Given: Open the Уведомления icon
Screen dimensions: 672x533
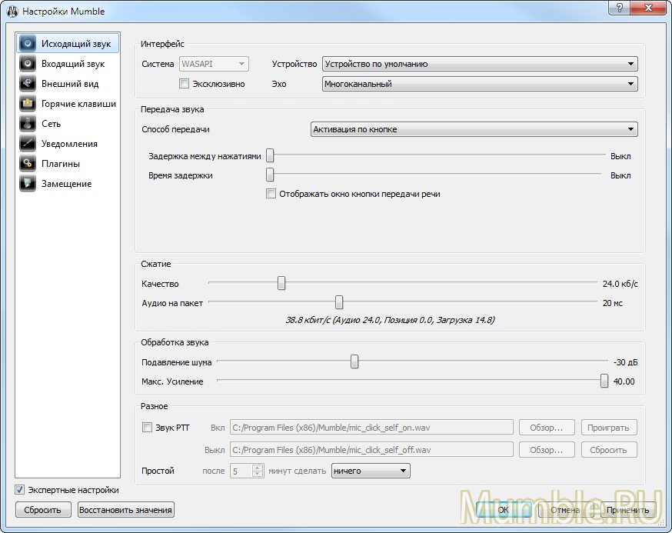Looking at the screenshot, I should pos(28,144).
